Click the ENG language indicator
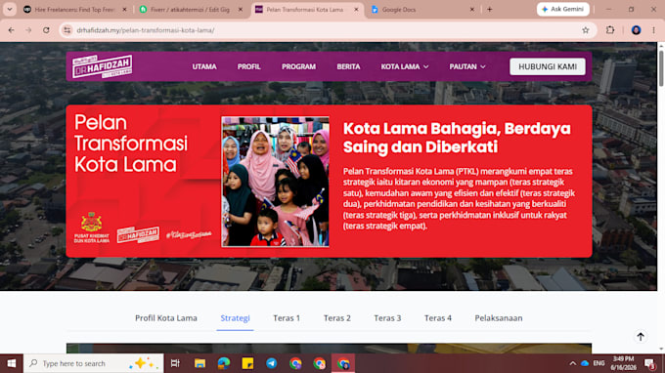665x373 pixels. pos(598,363)
